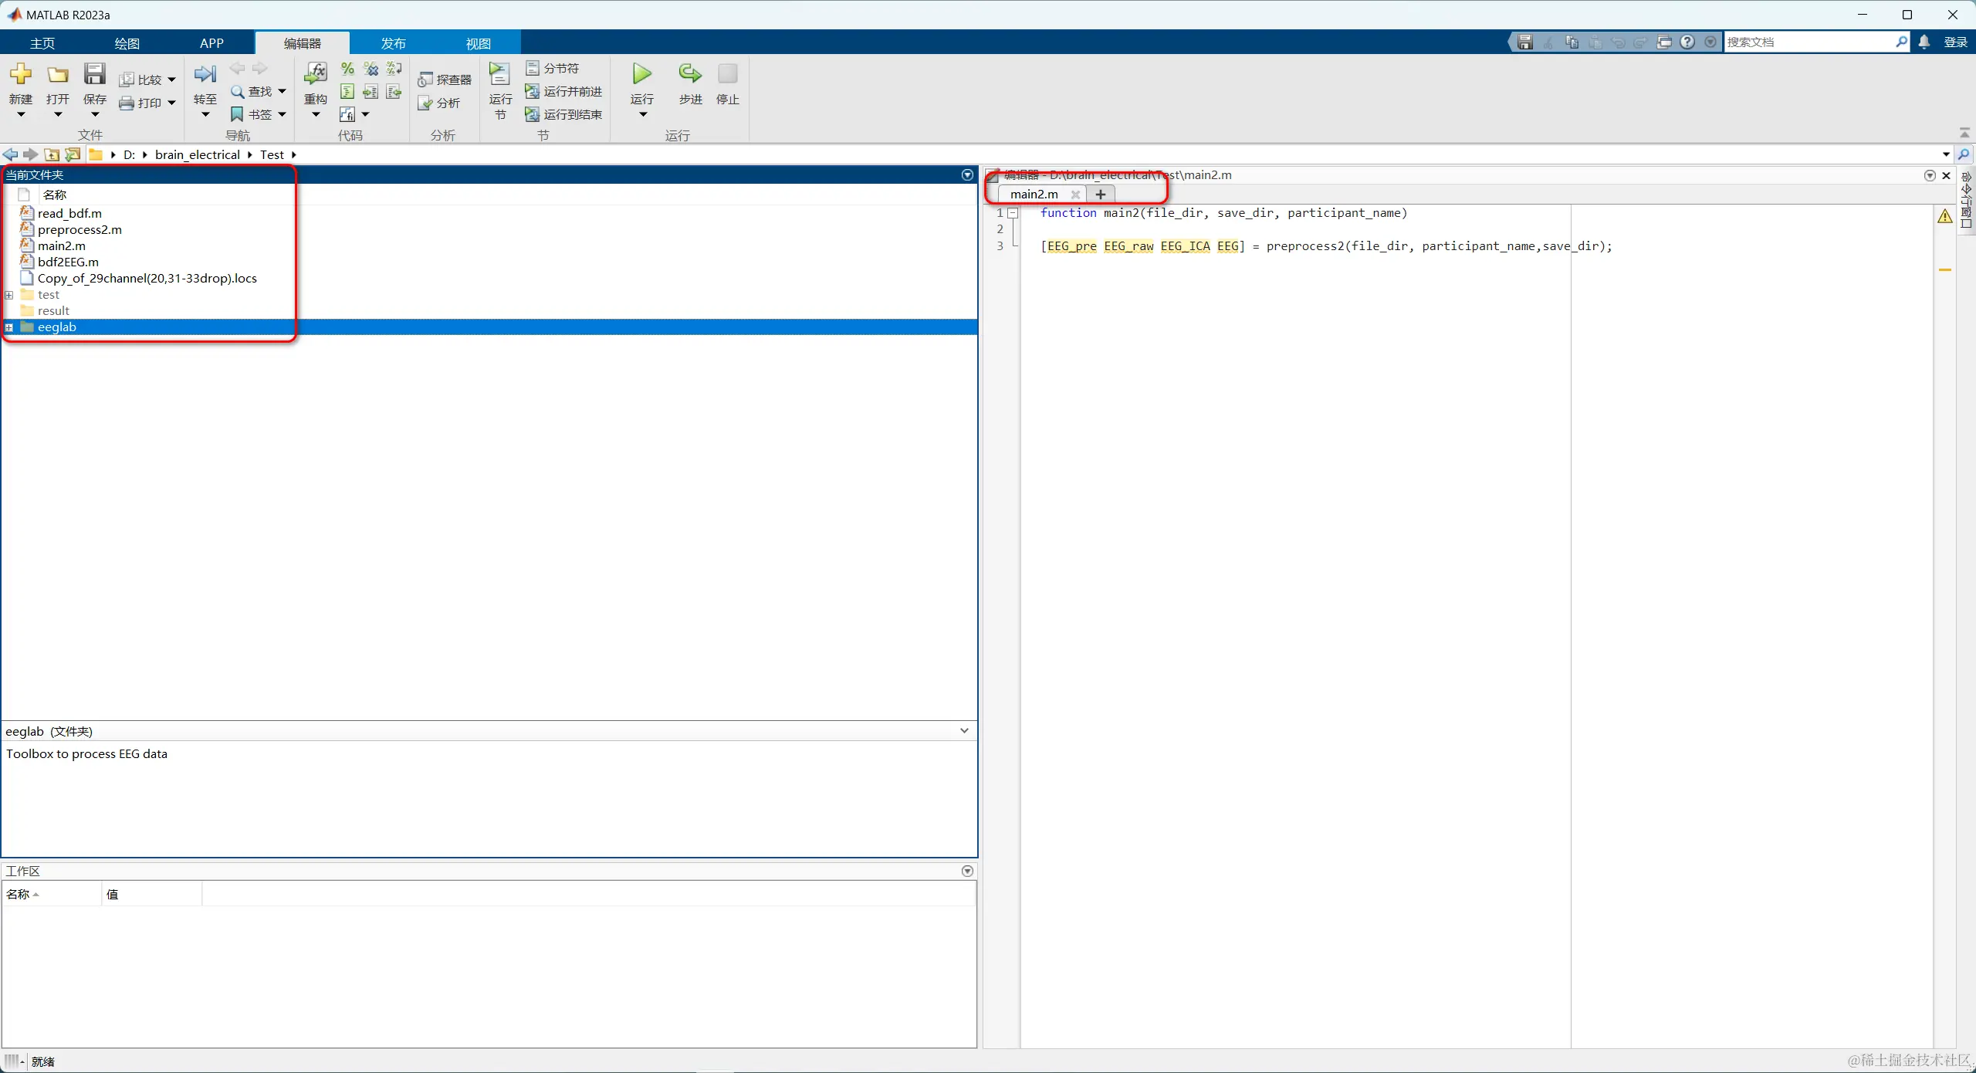This screenshot has height=1073, width=1976.
Task: Click the green Run (运行) arrow
Action: [x=641, y=74]
